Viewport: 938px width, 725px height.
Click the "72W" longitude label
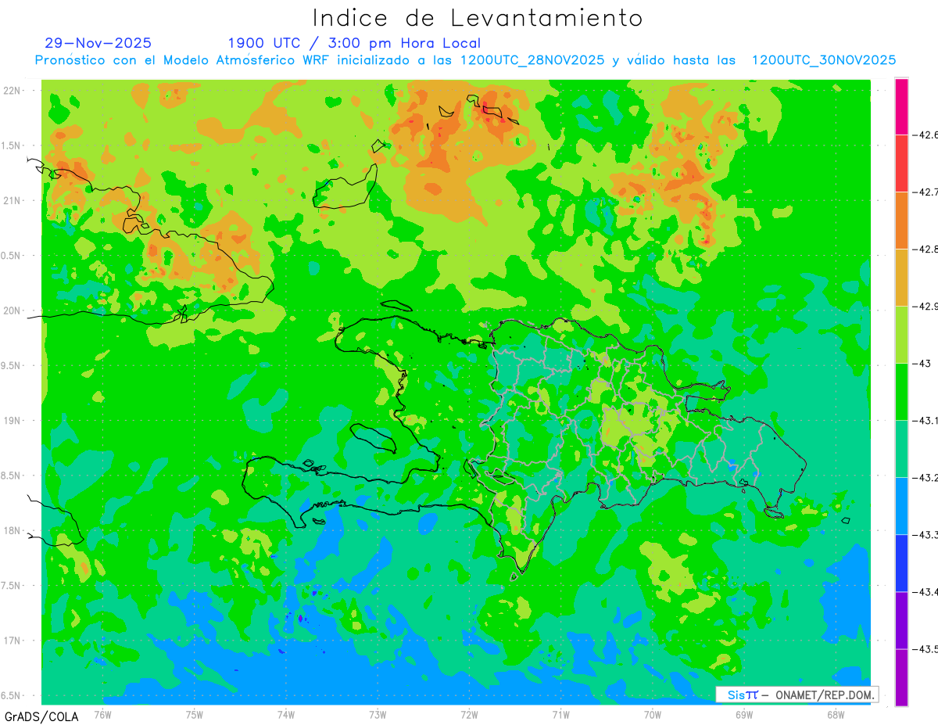click(469, 714)
